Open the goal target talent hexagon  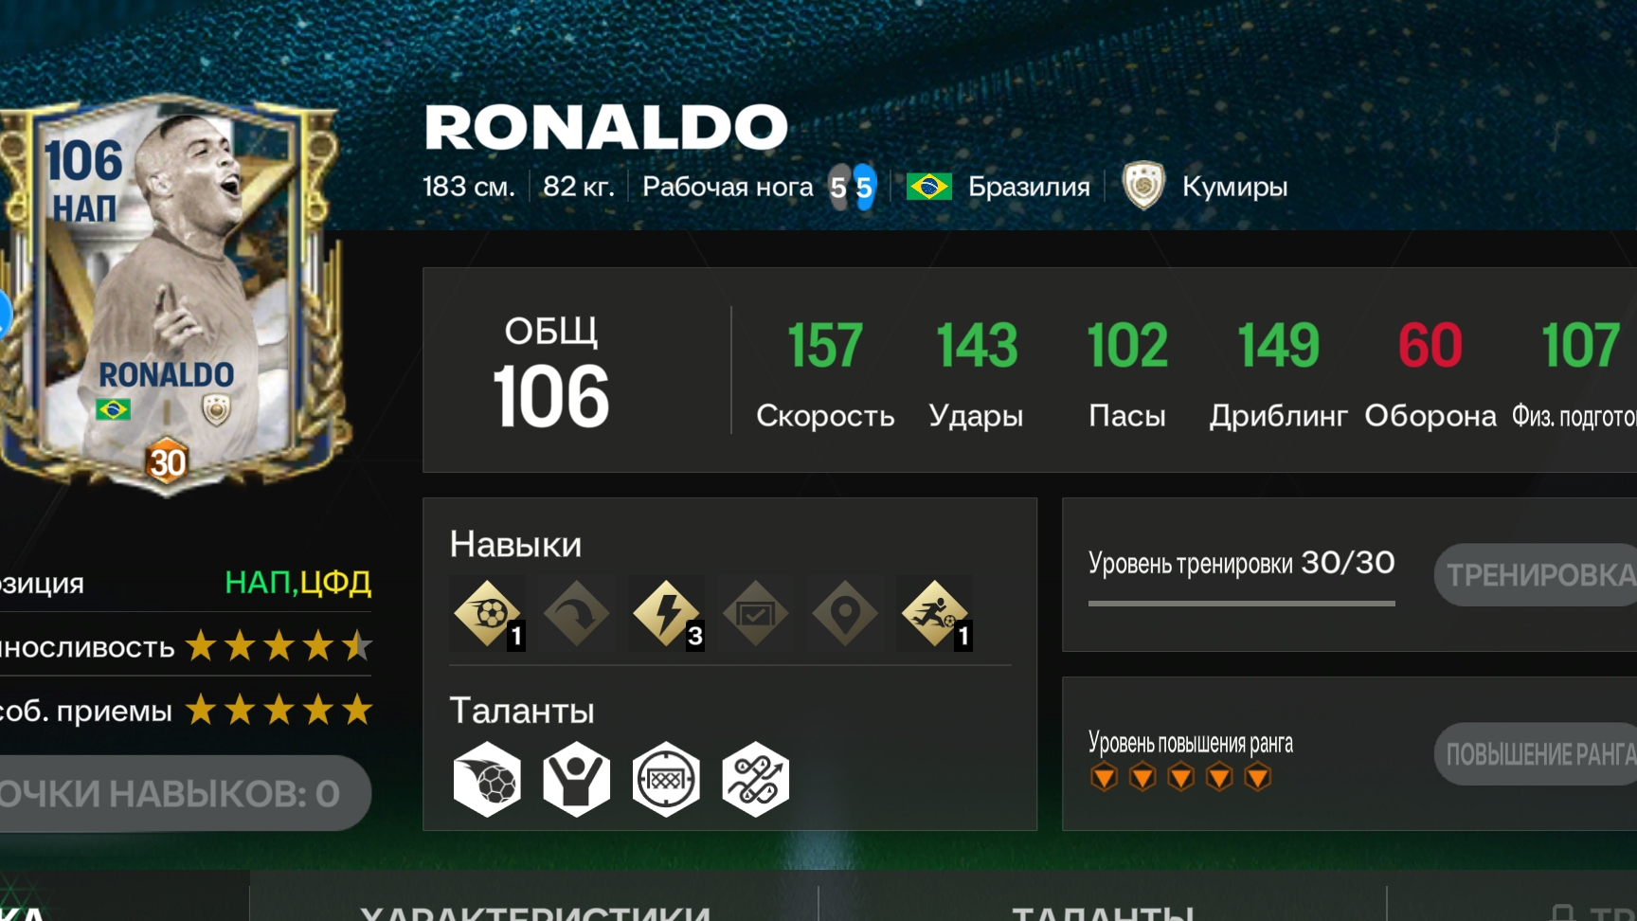(666, 780)
